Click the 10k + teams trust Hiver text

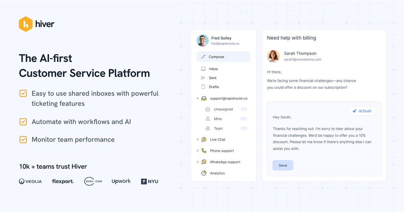point(53,167)
